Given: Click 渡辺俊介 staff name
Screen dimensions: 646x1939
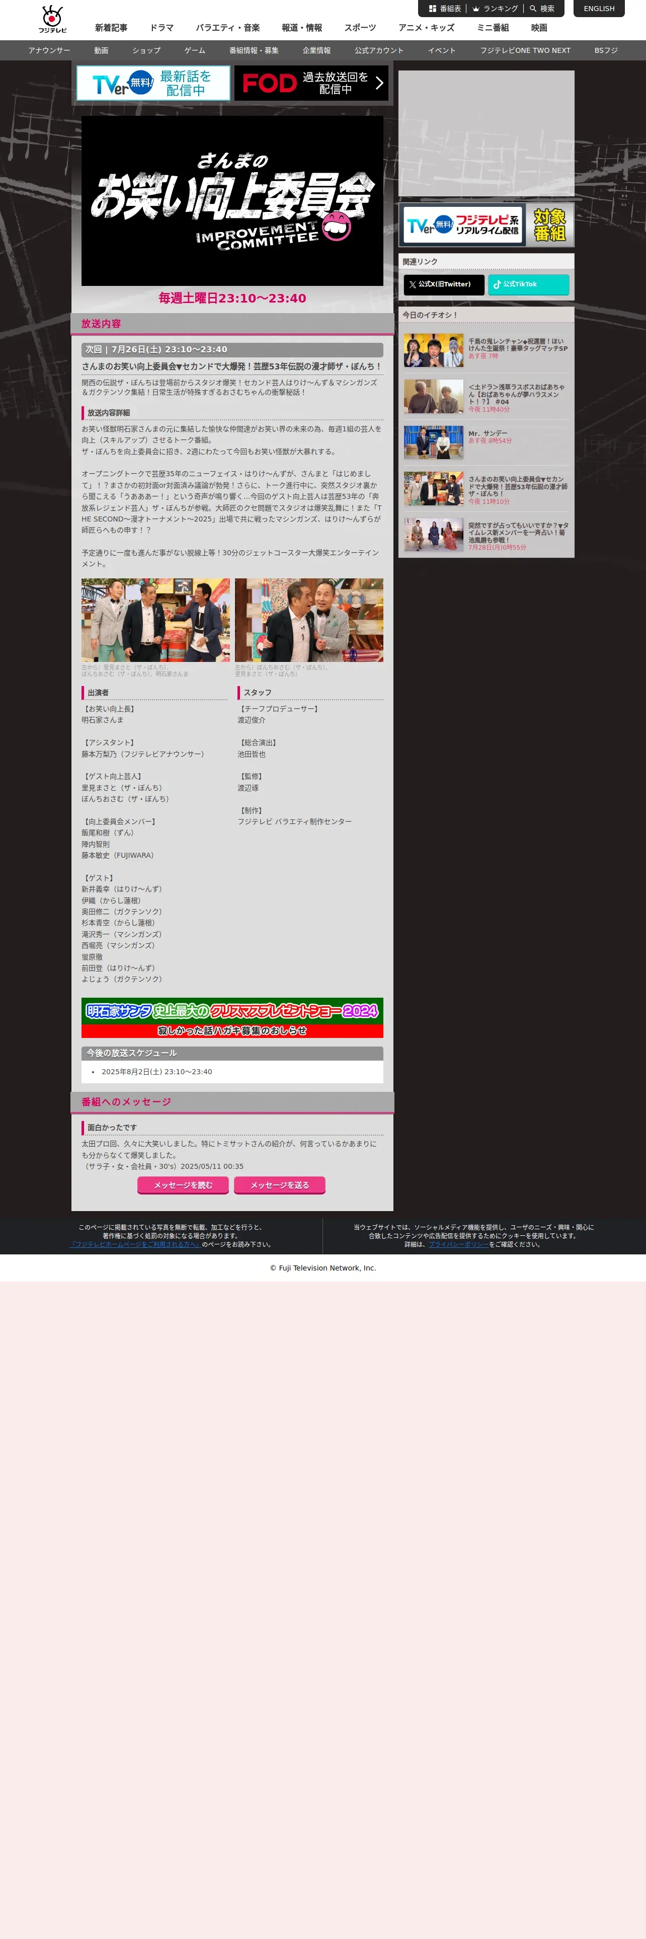Looking at the screenshot, I should (252, 720).
